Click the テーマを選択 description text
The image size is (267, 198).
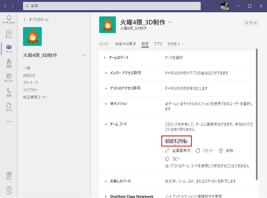[174, 58]
